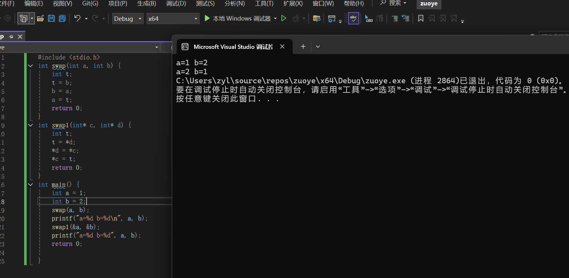569x278 pixels.
Task: Close the editor file tab
Action: coord(20,37)
